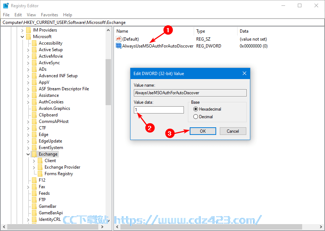Click the FTP folder icon
Image resolution: width=325 pixels, height=231 pixels.
click(x=34, y=200)
